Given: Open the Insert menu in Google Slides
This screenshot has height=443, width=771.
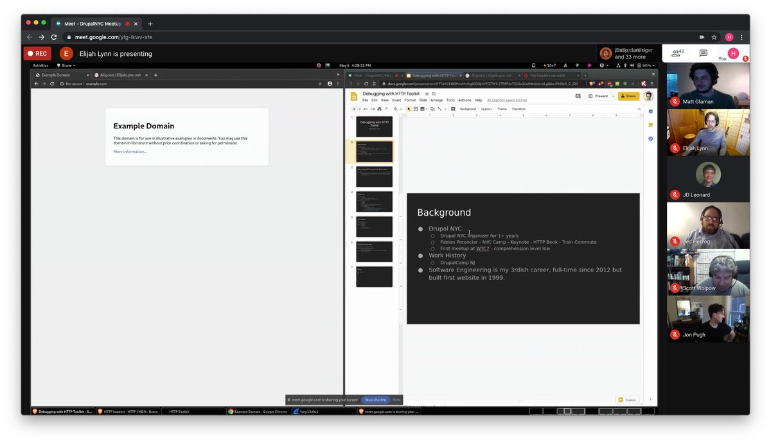Looking at the screenshot, I should click(x=396, y=100).
